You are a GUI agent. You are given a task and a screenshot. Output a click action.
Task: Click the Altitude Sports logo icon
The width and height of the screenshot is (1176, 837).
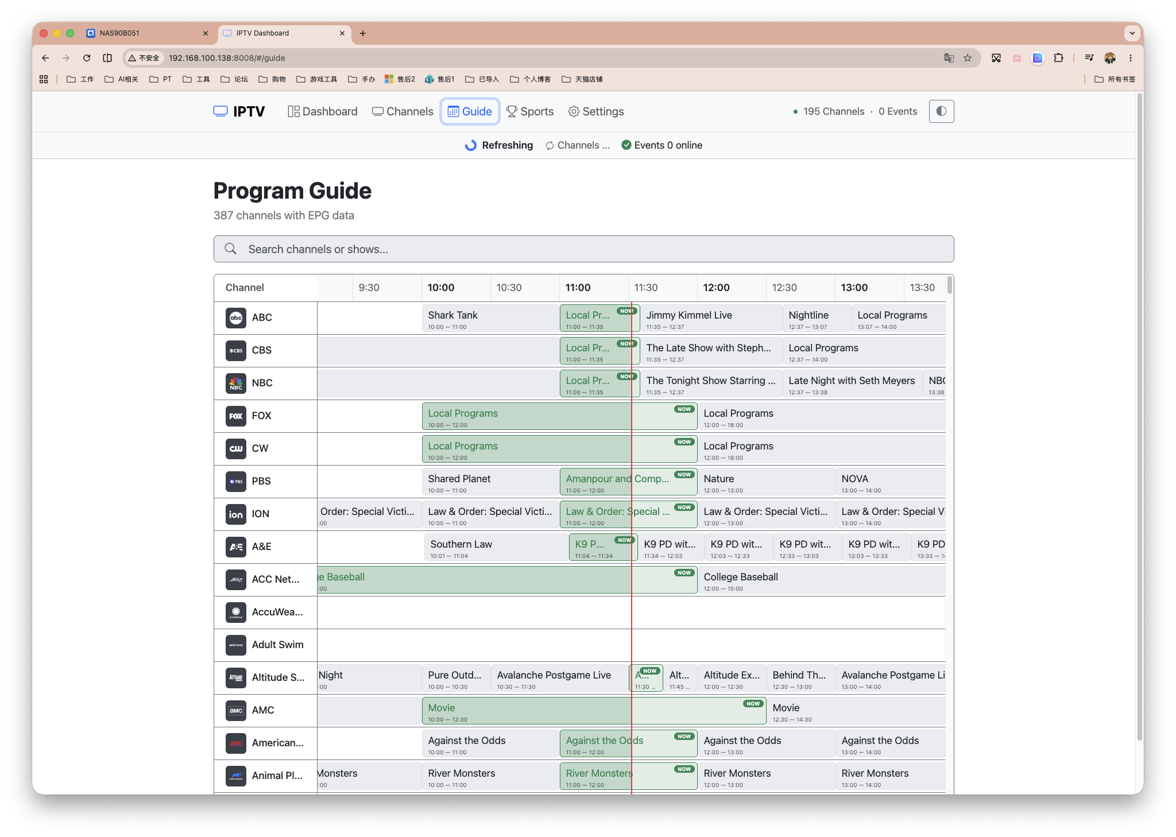coord(236,678)
